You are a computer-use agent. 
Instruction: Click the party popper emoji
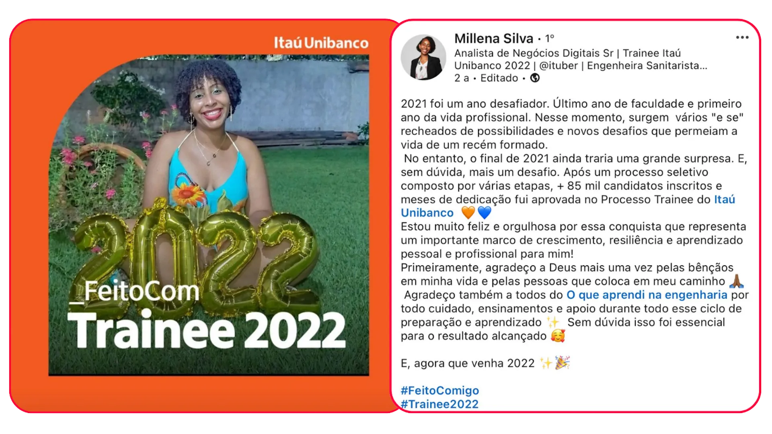(x=562, y=363)
